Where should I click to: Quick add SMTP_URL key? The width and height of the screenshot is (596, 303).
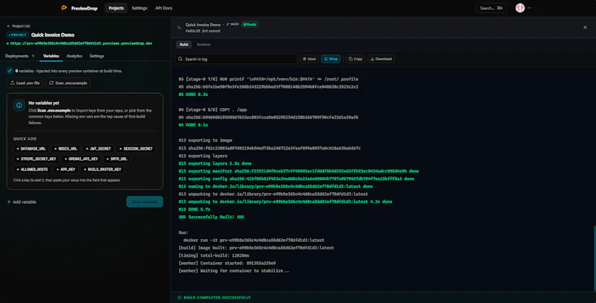click(x=117, y=159)
